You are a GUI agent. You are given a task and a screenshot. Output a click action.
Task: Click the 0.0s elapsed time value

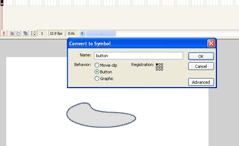coord(71,33)
